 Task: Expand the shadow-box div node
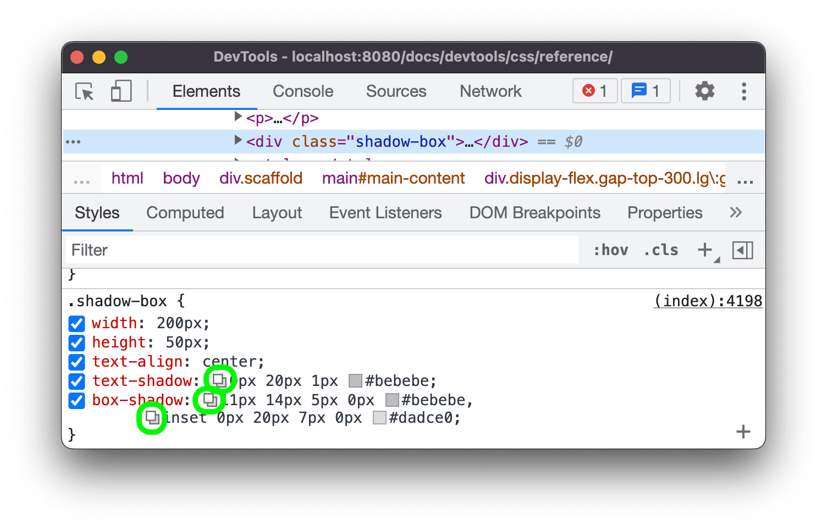pyautogui.click(x=238, y=141)
